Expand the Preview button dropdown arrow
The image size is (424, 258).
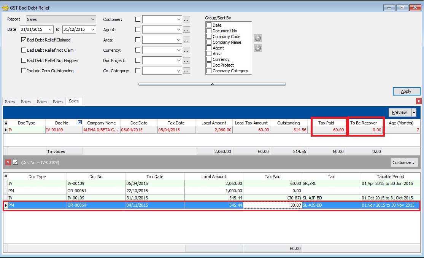click(414, 112)
